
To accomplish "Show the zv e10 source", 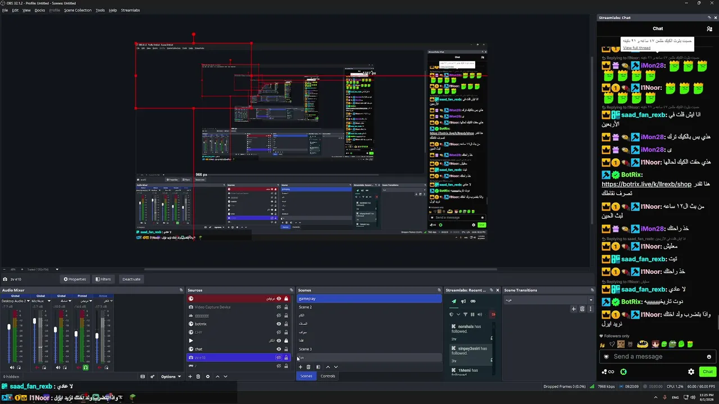I will click(279, 357).
